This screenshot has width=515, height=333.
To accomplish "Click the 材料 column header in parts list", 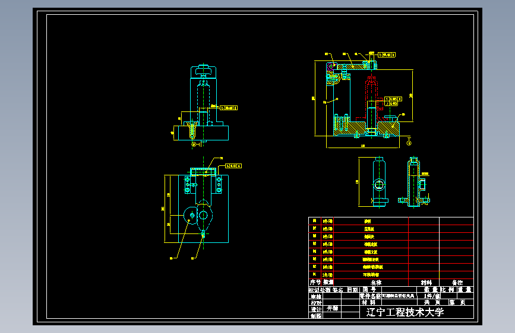I will (426, 283).
